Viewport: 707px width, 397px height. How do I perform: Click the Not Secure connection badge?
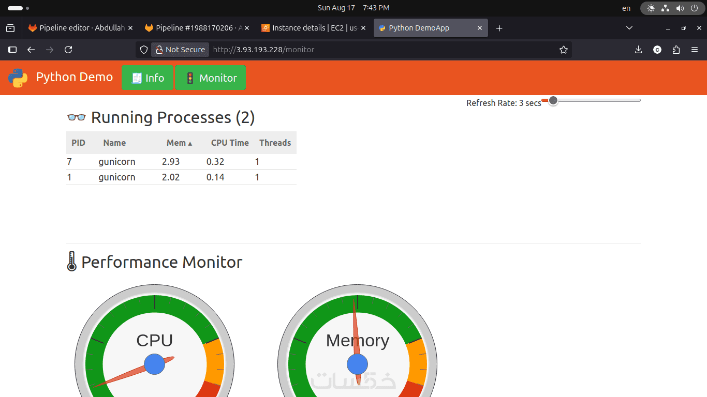[180, 50]
